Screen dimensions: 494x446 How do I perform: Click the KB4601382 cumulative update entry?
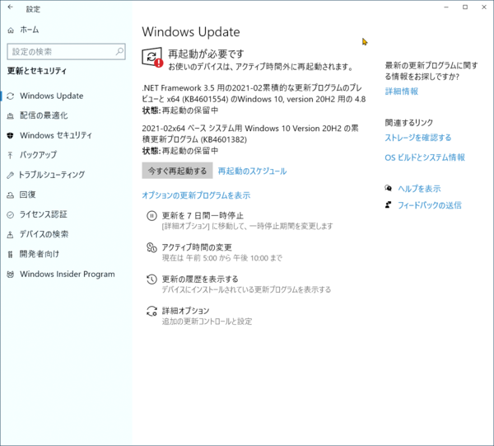click(250, 139)
